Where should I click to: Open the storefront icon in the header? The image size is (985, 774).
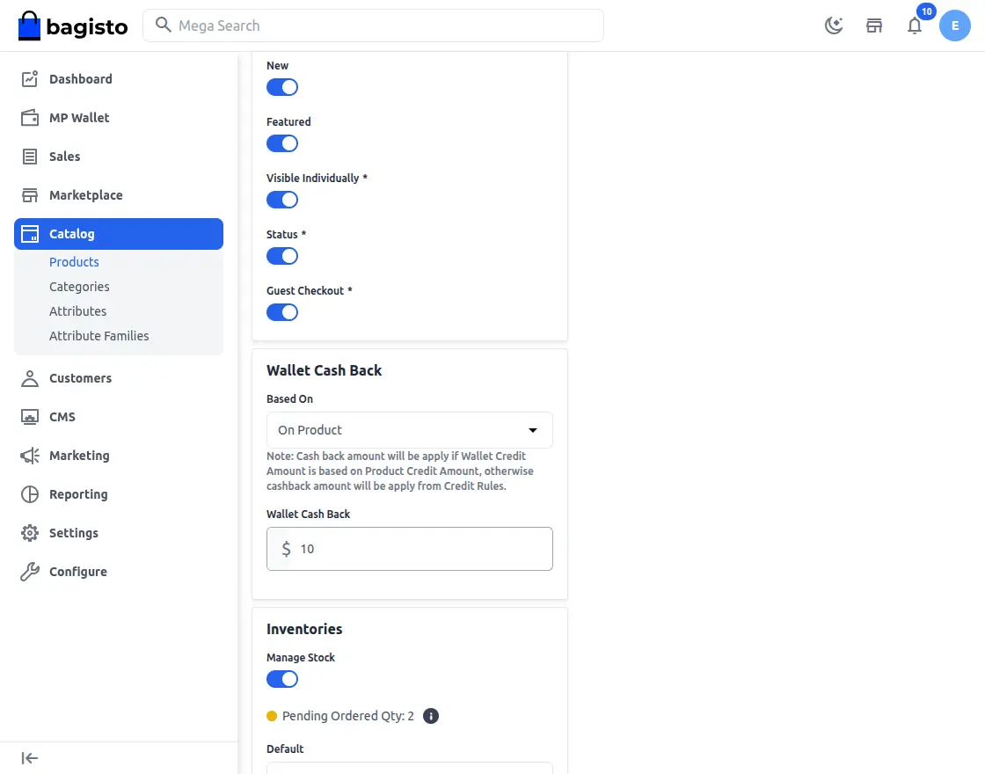(874, 26)
